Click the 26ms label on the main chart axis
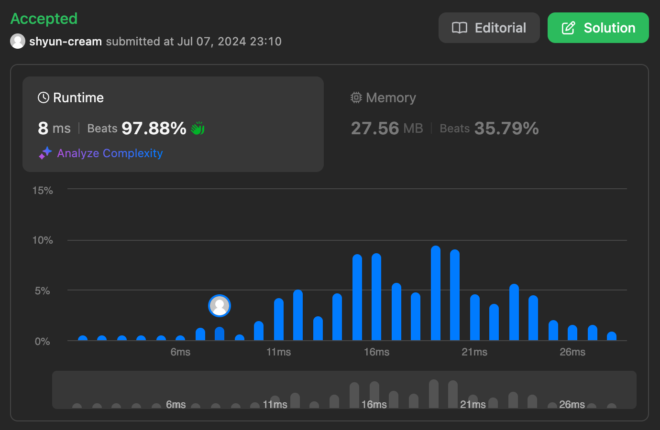Viewport: 660px width, 430px height. (572, 352)
